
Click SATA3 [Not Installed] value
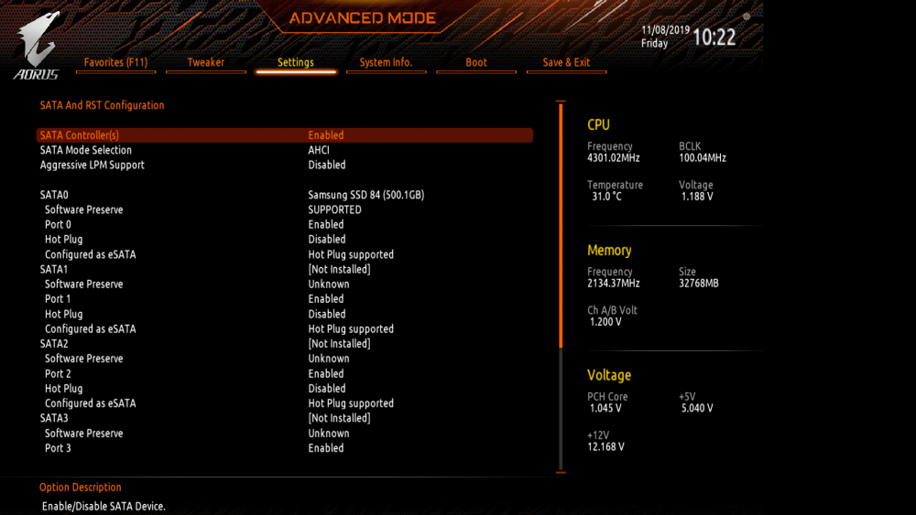(x=340, y=418)
